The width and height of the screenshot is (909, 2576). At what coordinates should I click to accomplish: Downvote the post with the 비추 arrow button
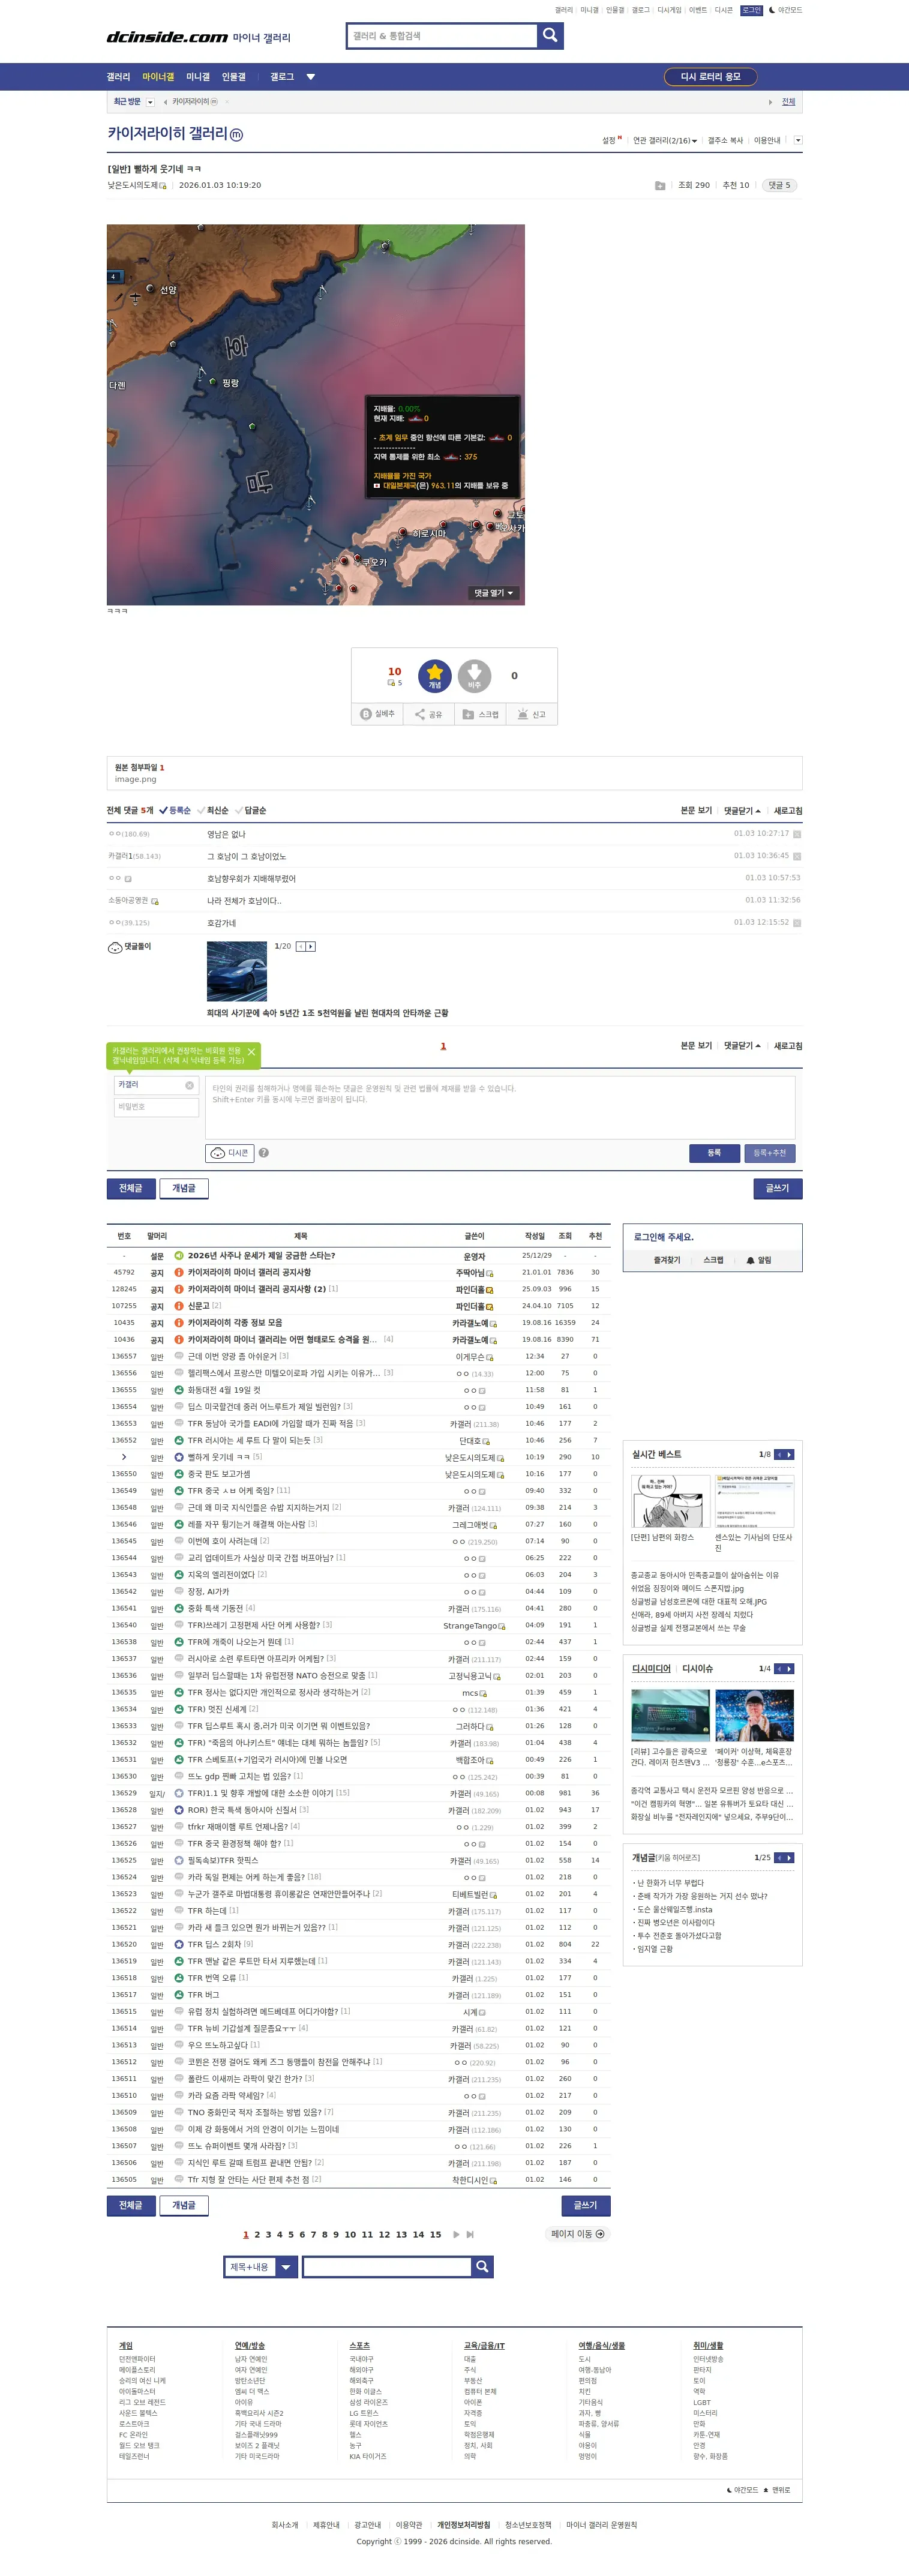point(474,676)
